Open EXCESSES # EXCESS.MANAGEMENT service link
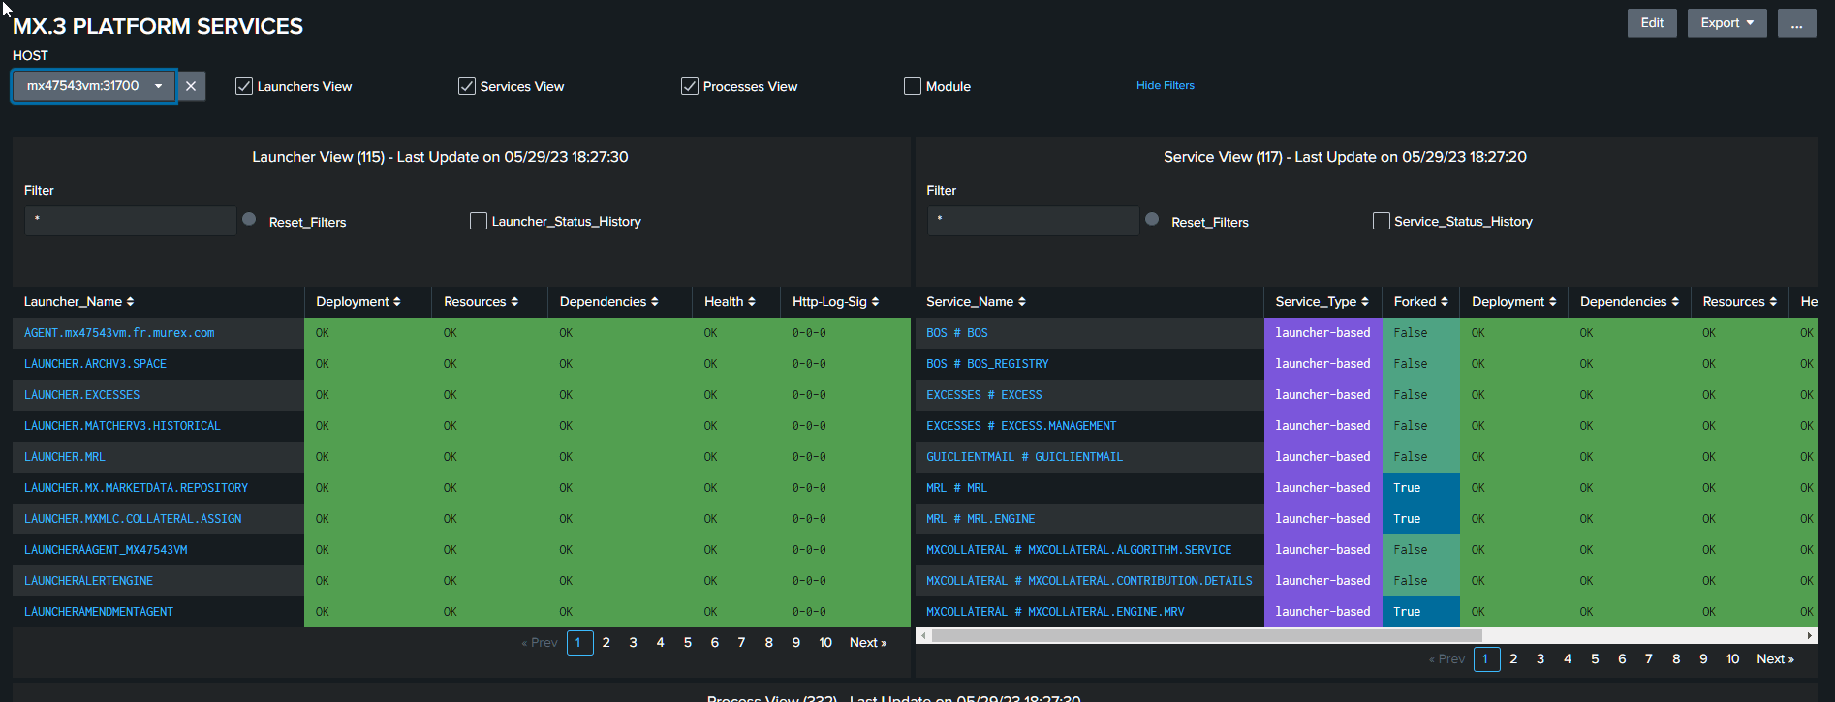This screenshot has height=702, width=1835. click(1021, 425)
